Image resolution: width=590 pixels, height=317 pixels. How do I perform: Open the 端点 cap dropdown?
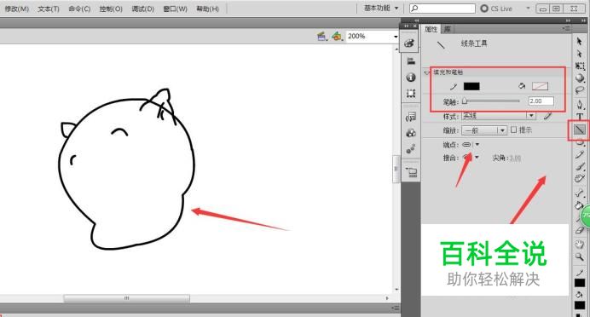(x=477, y=144)
